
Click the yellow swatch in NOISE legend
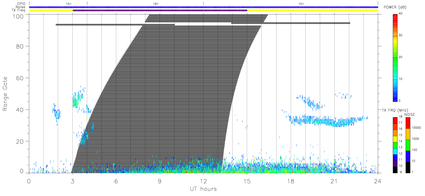(408, 134)
